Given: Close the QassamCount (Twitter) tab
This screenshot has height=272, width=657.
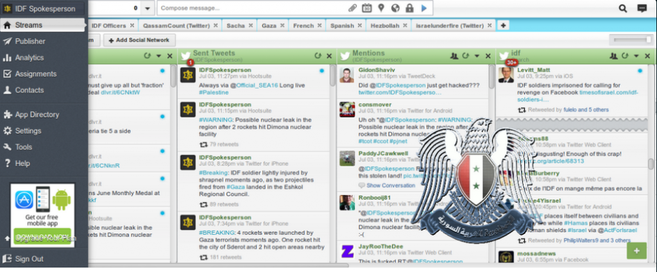Looking at the screenshot, I should (216, 25).
